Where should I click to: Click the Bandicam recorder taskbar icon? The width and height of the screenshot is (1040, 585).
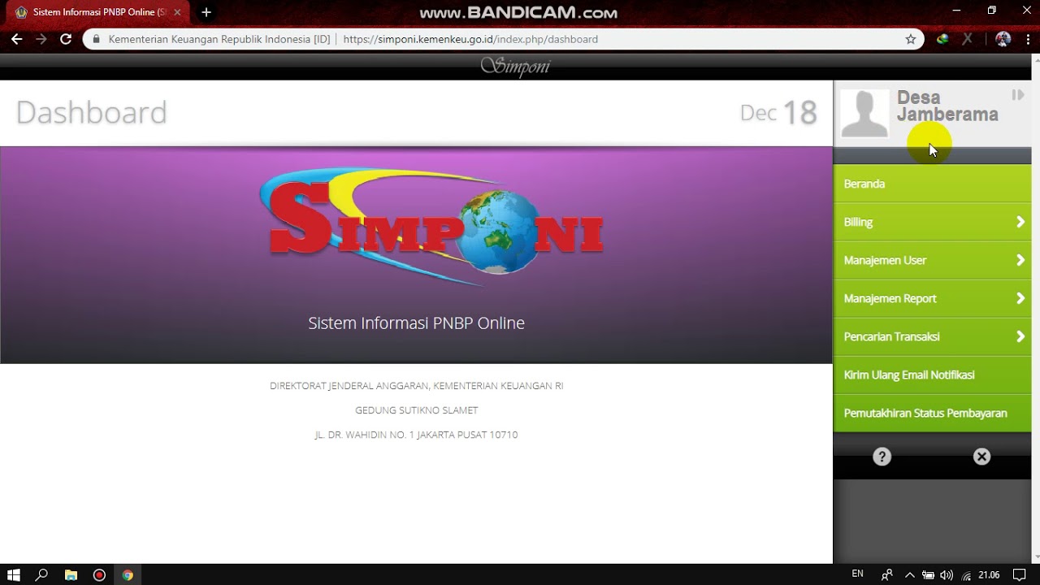click(99, 574)
